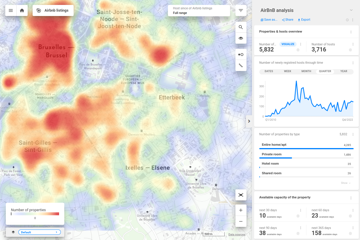This screenshot has width=360, height=240.
Task: Open the Default layer style selector
Action: (x=39, y=232)
